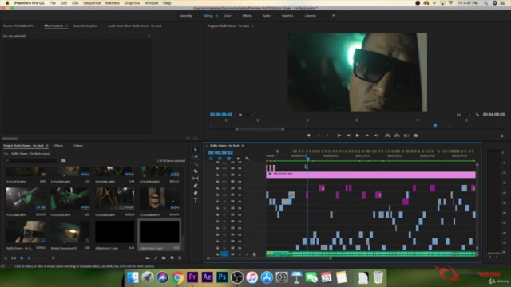
Task: Select the Slip tool
Action: (196, 179)
